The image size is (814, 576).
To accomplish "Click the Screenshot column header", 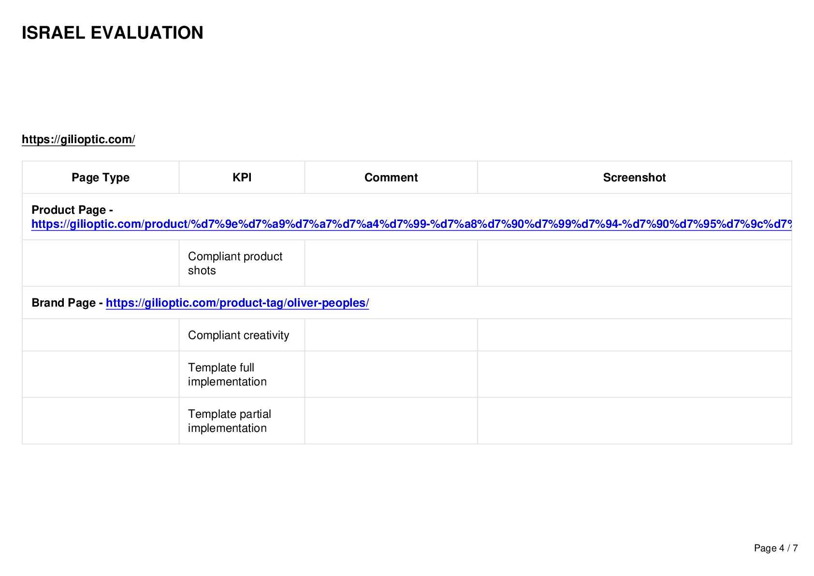I will coord(635,177).
